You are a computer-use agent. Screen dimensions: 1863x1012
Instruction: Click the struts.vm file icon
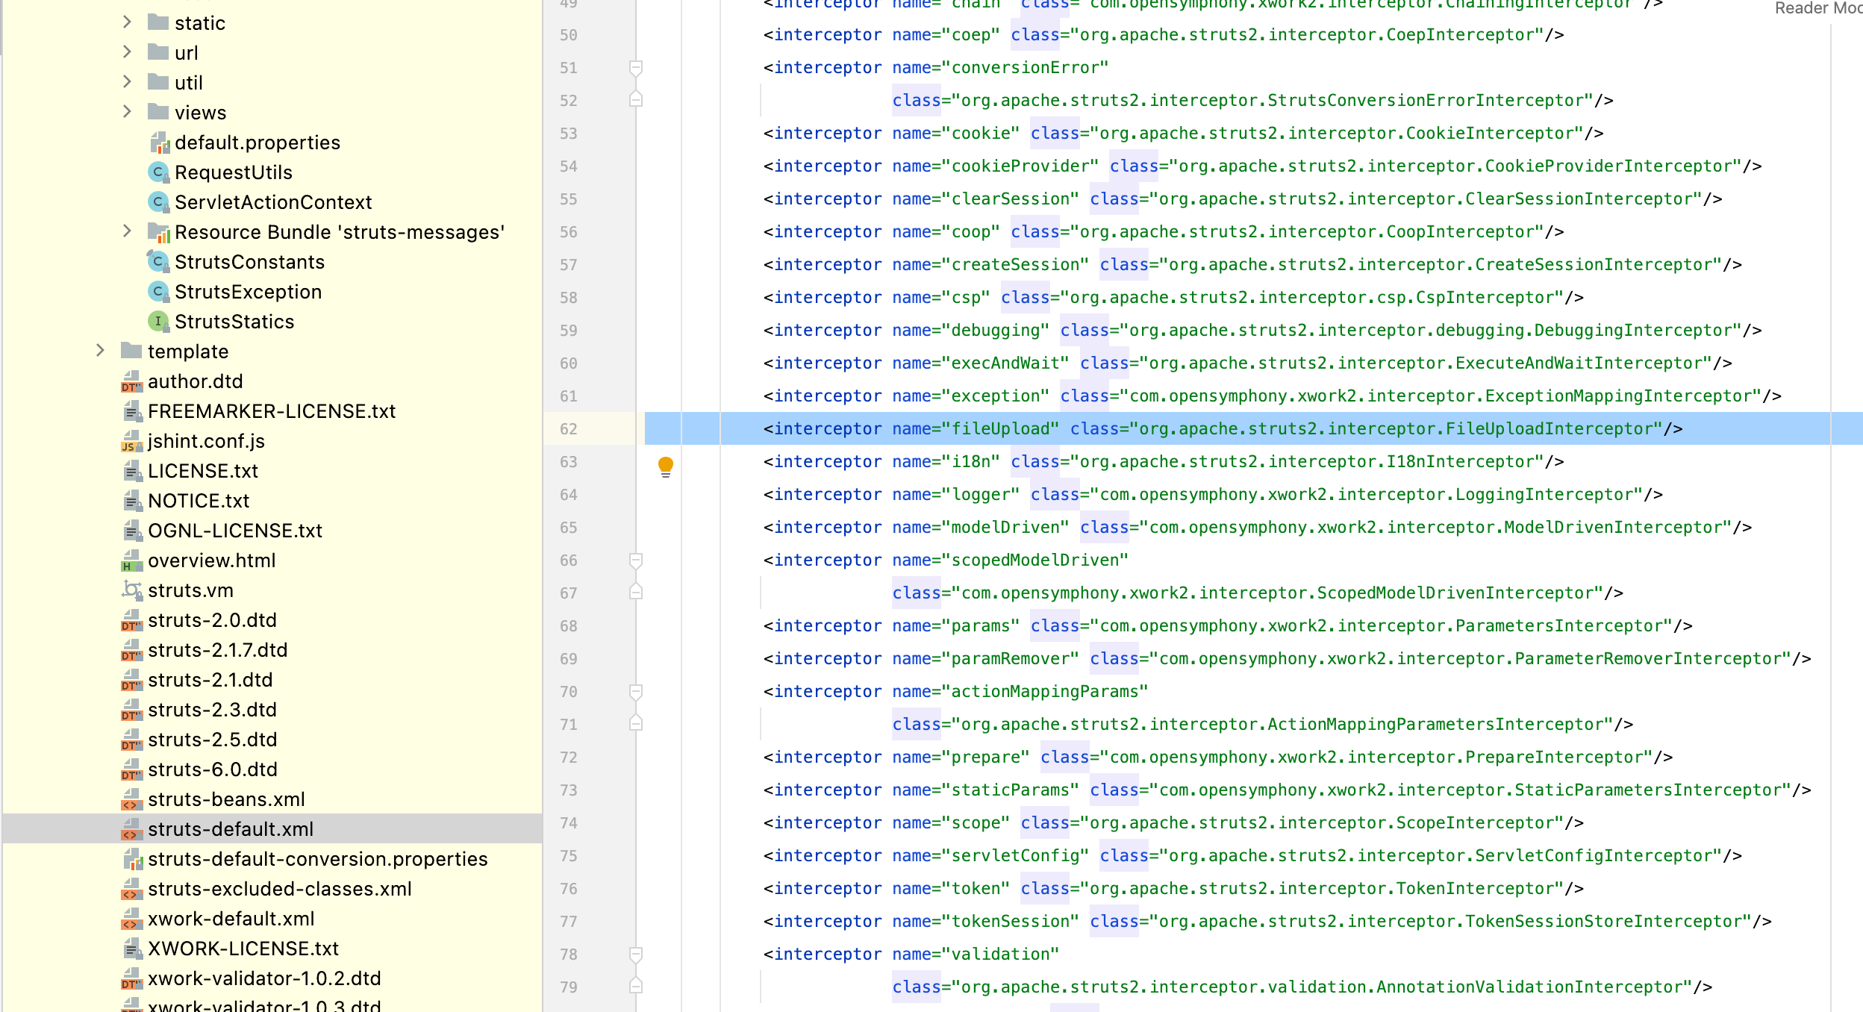[x=131, y=591]
